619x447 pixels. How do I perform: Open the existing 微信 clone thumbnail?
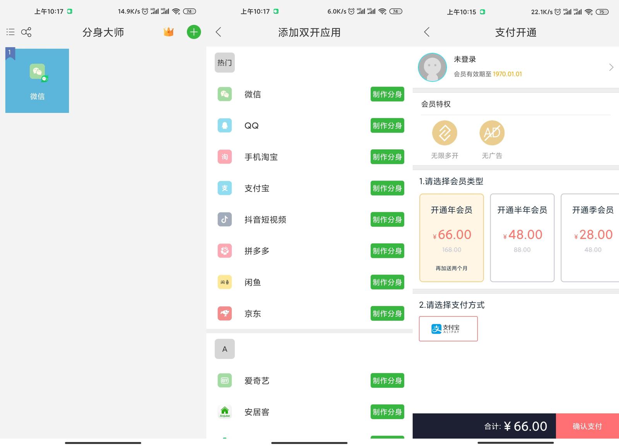coord(37,80)
